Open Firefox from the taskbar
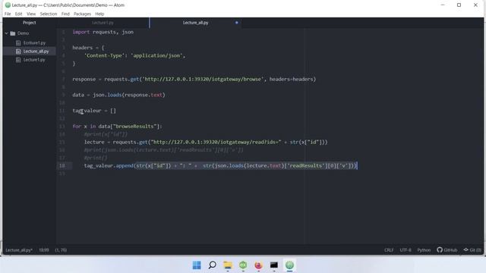 (x=258, y=265)
